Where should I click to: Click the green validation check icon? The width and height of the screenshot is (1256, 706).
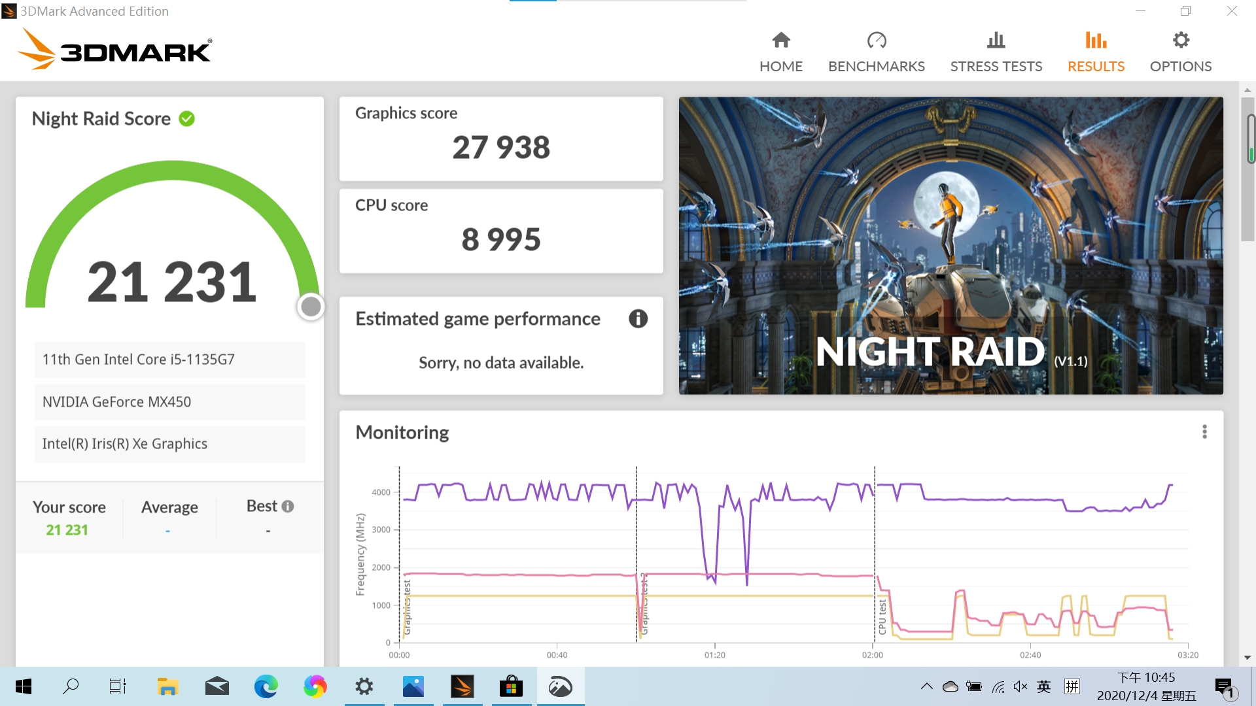point(187,119)
